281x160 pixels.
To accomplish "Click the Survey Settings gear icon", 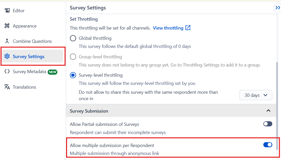I will 7,56.
